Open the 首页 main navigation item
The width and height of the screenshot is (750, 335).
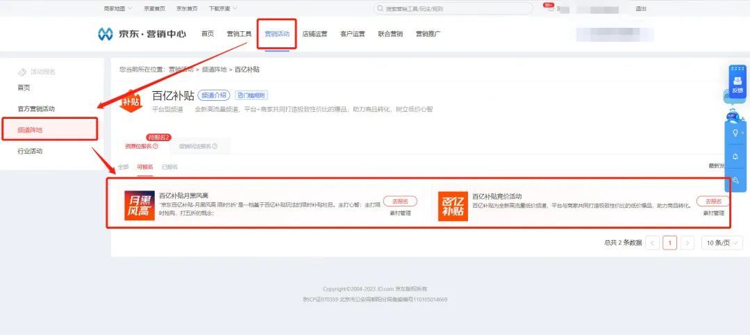click(208, 34)
